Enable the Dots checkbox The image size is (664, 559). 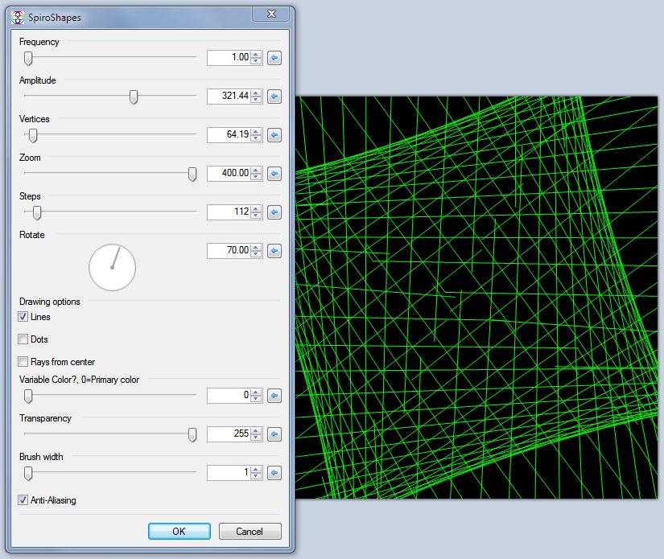[x=23, y=339]
